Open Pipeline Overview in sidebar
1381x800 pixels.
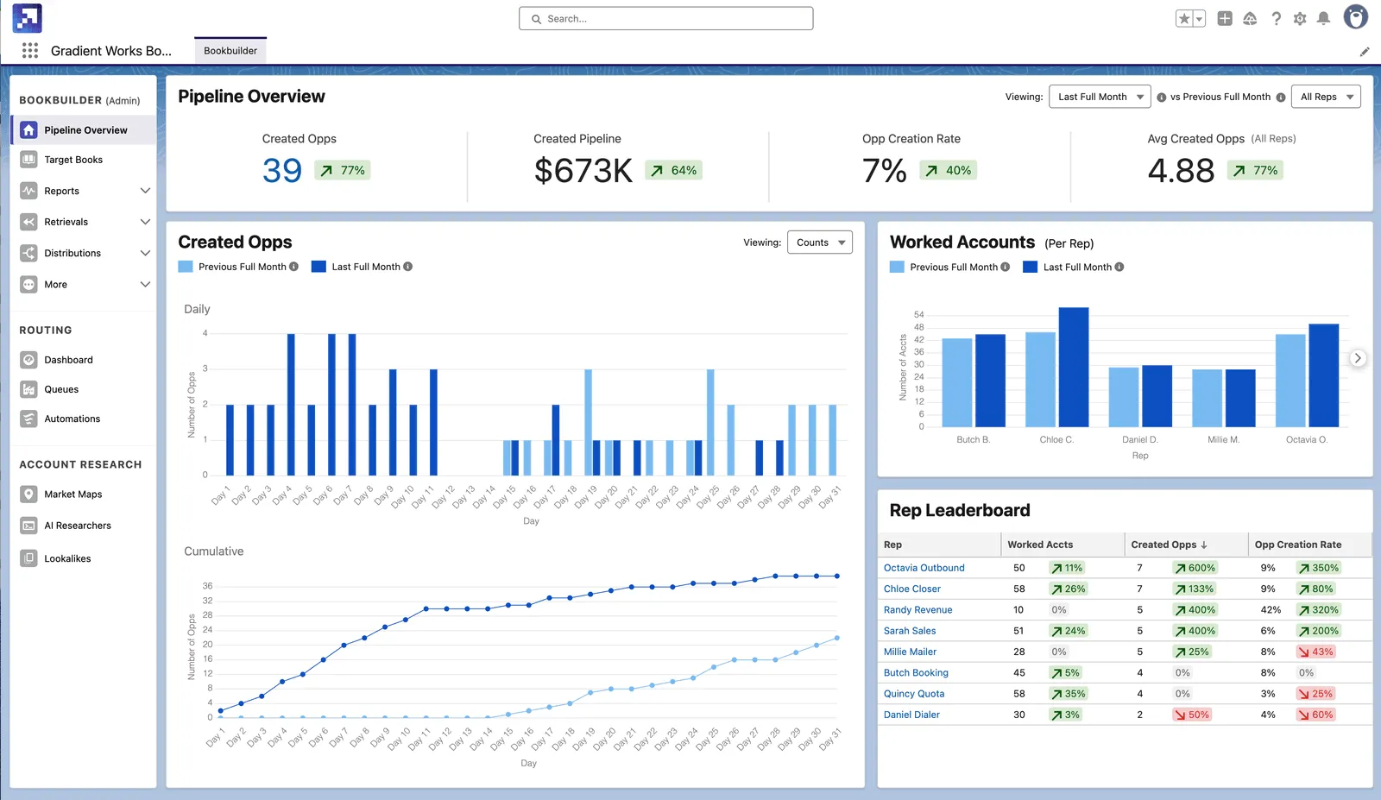84,130
